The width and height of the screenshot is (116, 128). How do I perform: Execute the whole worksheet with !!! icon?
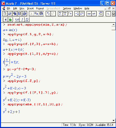pyautogui.click(x=27, y=20)
